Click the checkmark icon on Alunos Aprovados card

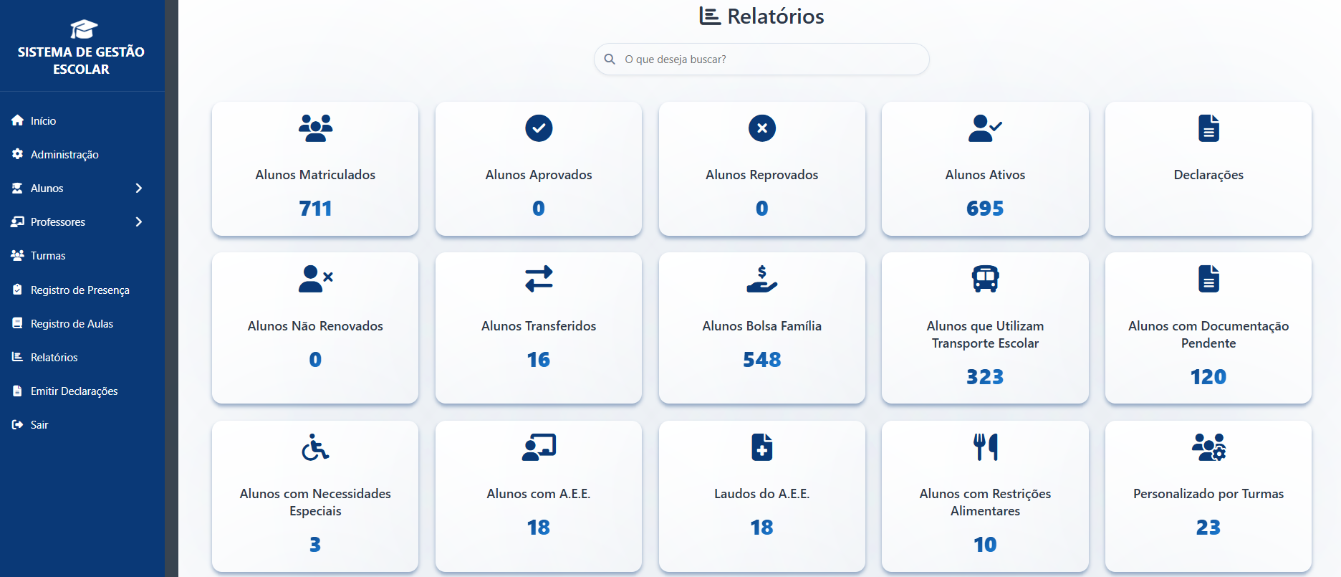(539, 128)
